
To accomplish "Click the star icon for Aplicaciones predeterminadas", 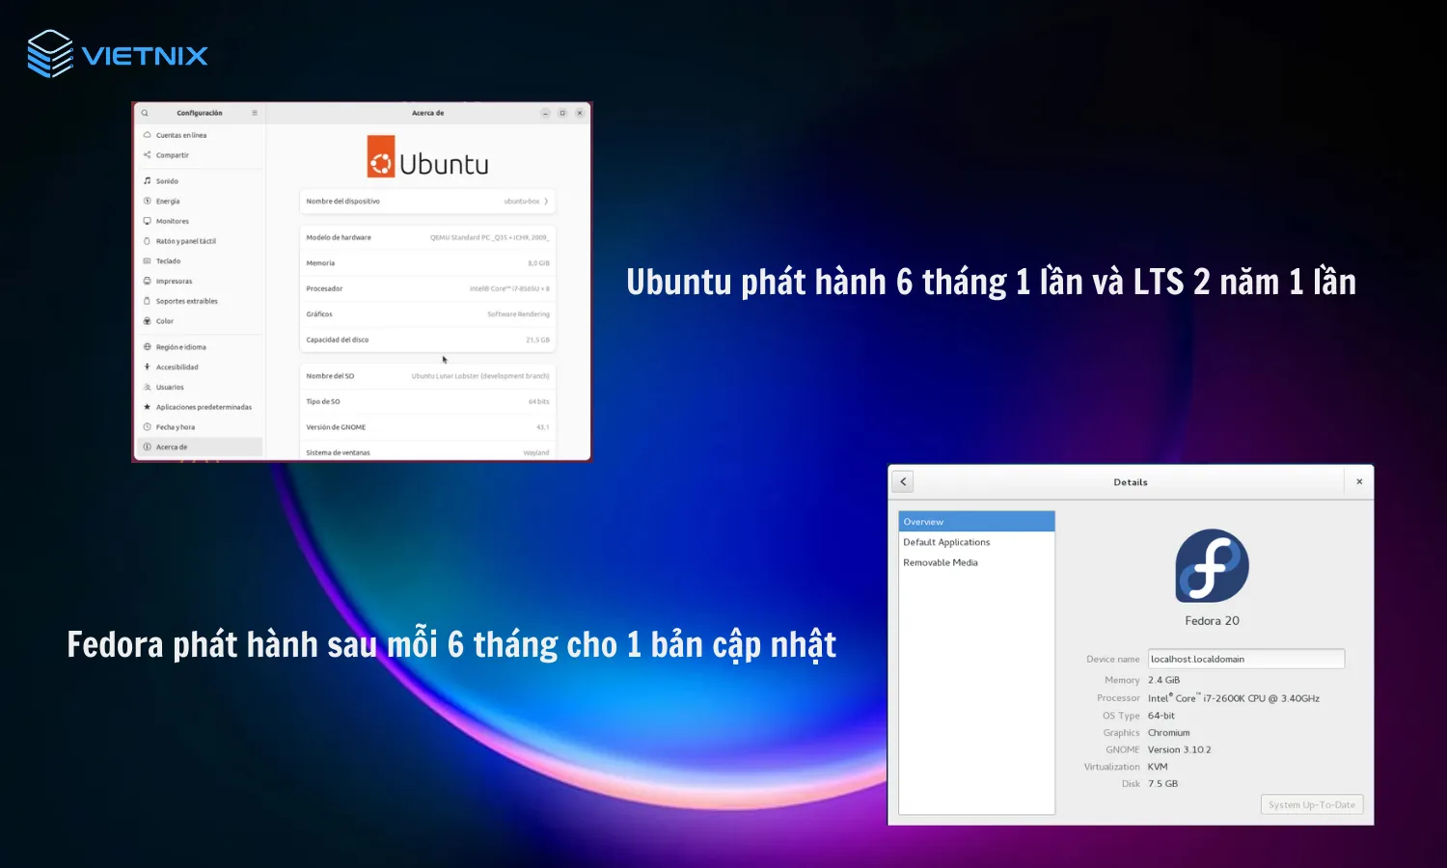I will pos(148,407).
